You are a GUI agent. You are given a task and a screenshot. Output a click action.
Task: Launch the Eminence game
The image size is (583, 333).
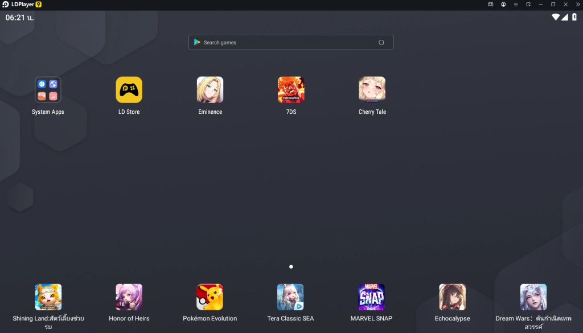point(210,89)
